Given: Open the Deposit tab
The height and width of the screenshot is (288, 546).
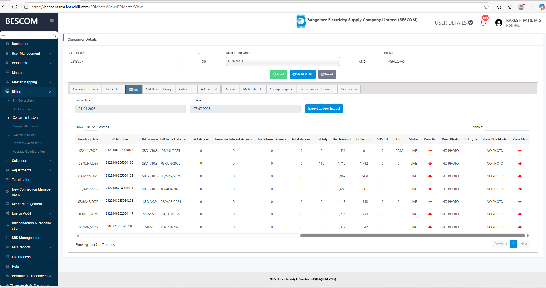Looking at the screenshot, I should pyautogui.click(x=230, y=89).
